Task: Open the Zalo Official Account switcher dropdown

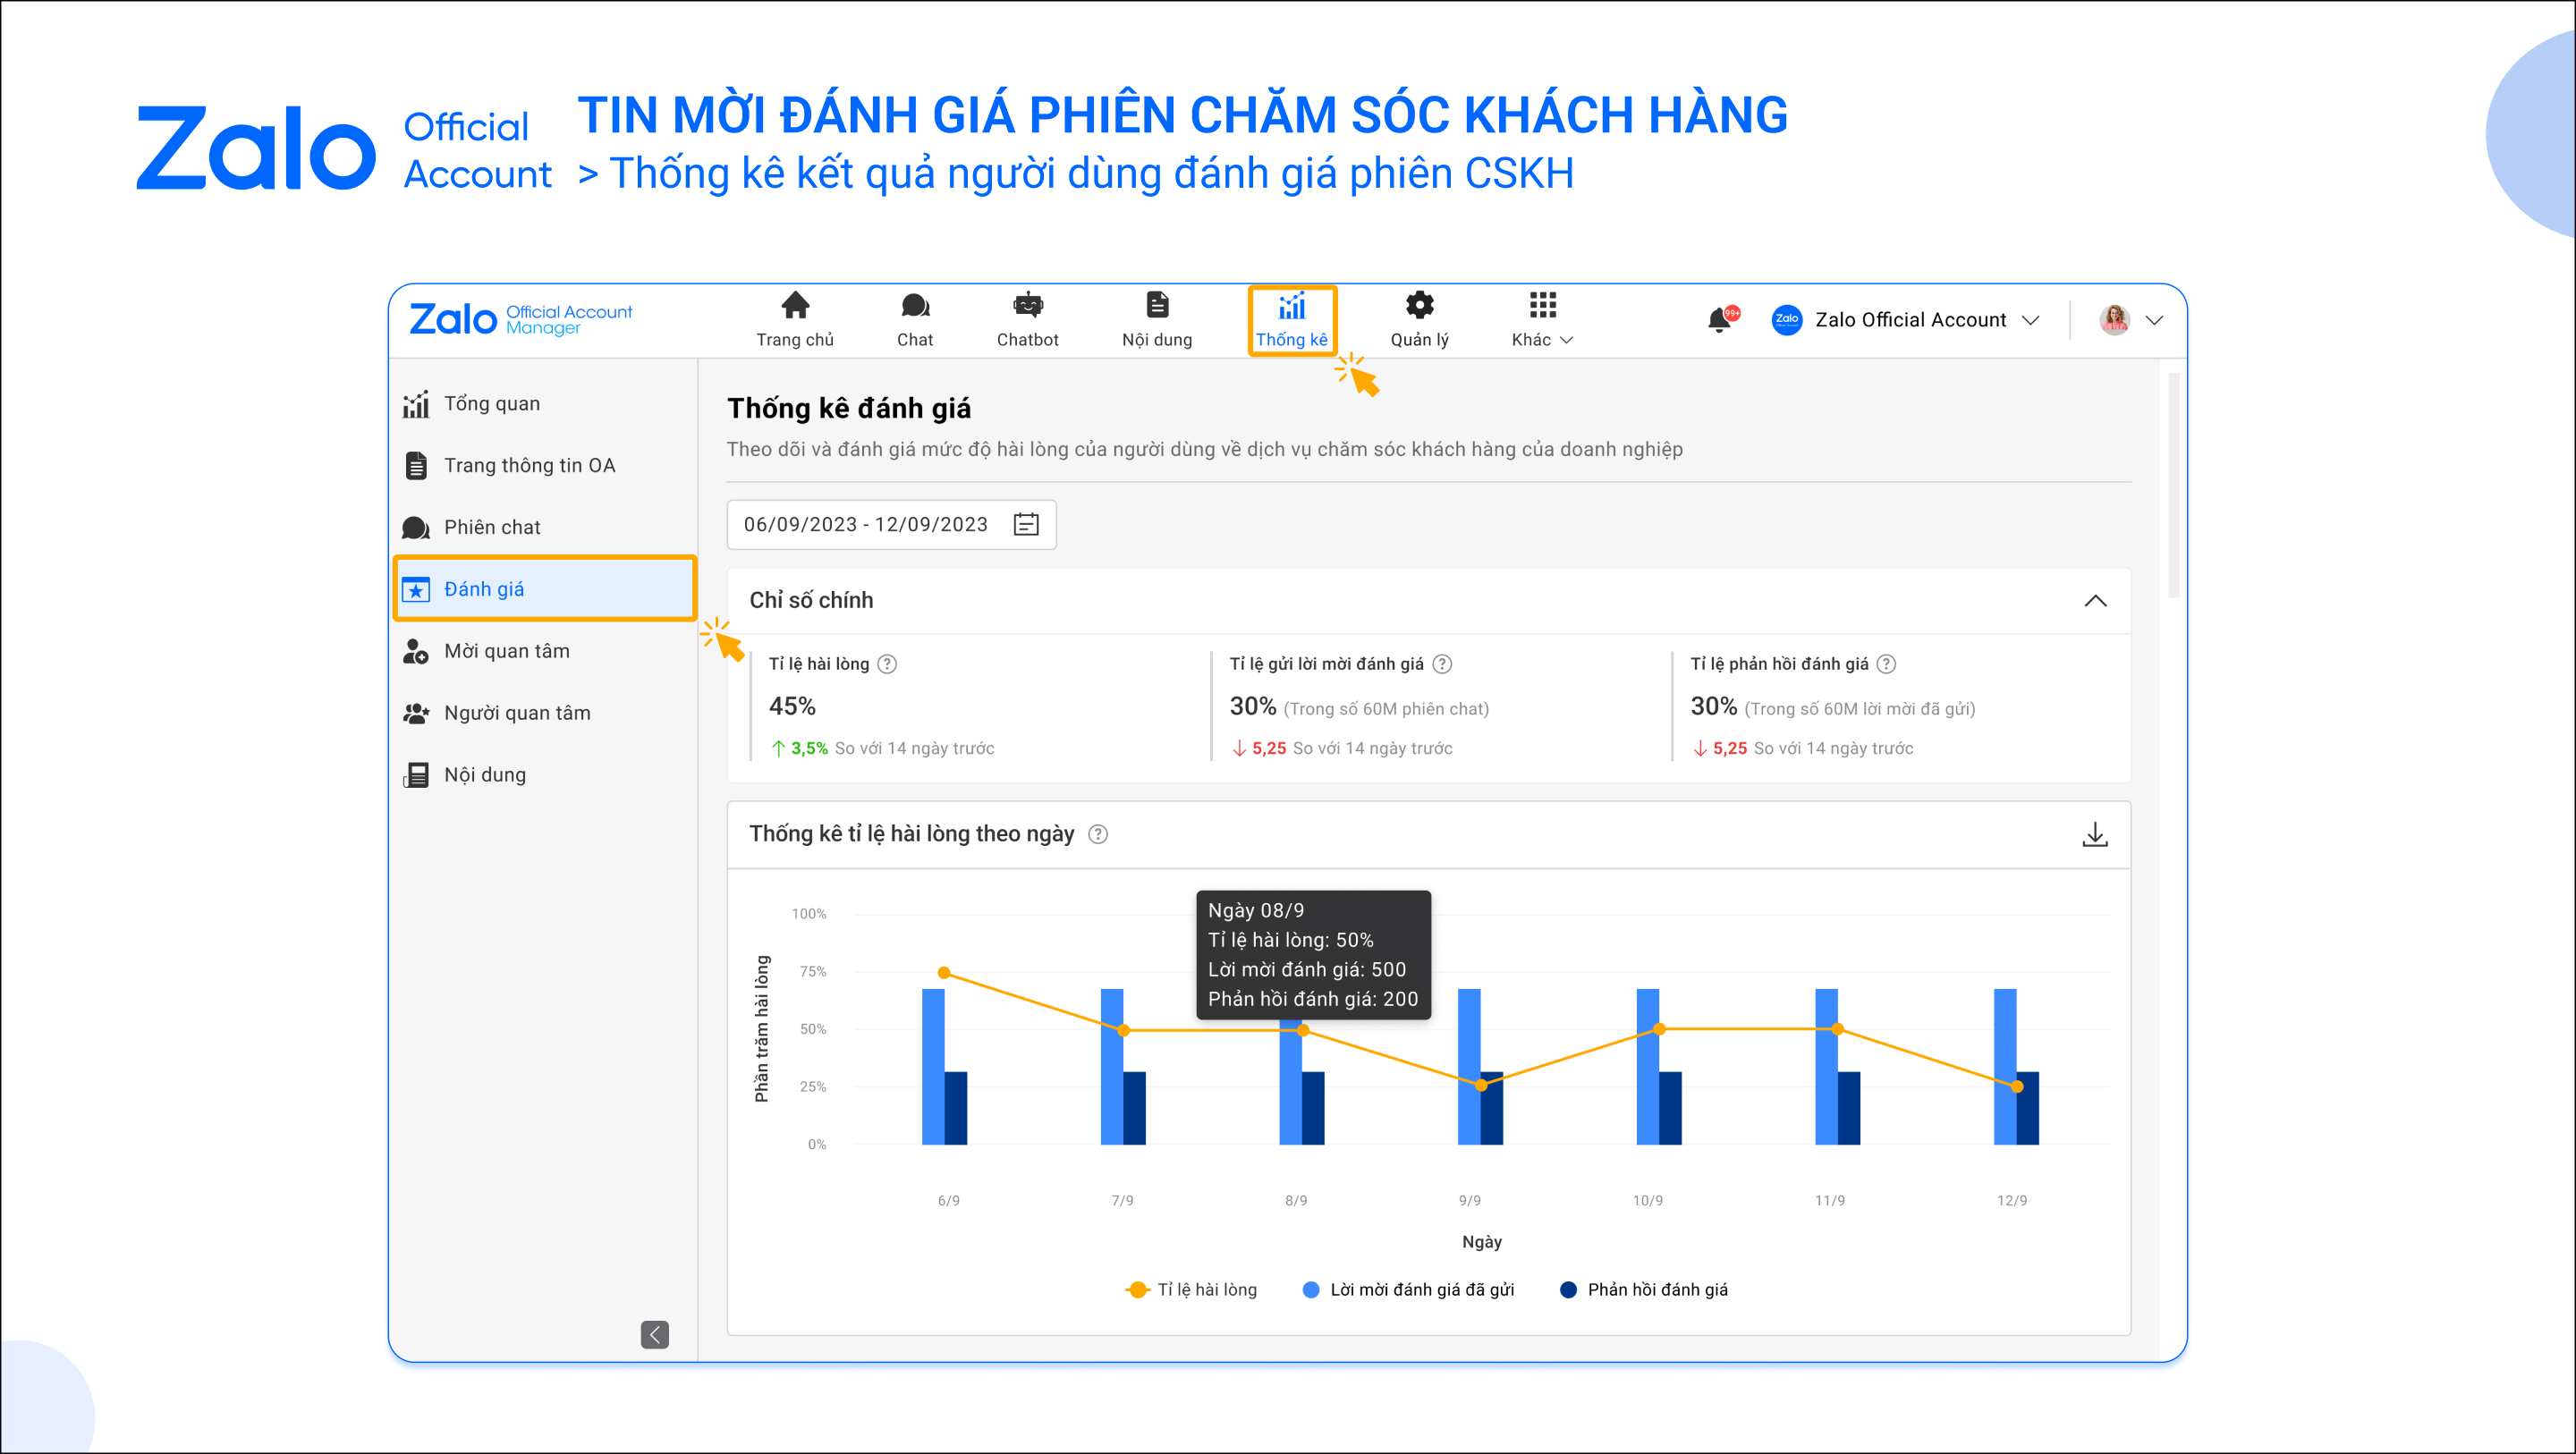Action: [x=1905, y=320]
